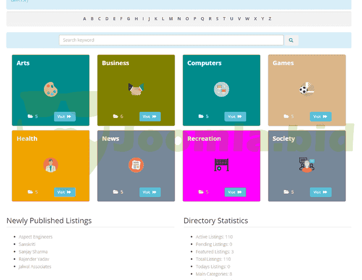Filter listings by letter A

pyautogui.click(x=84, y=19)
